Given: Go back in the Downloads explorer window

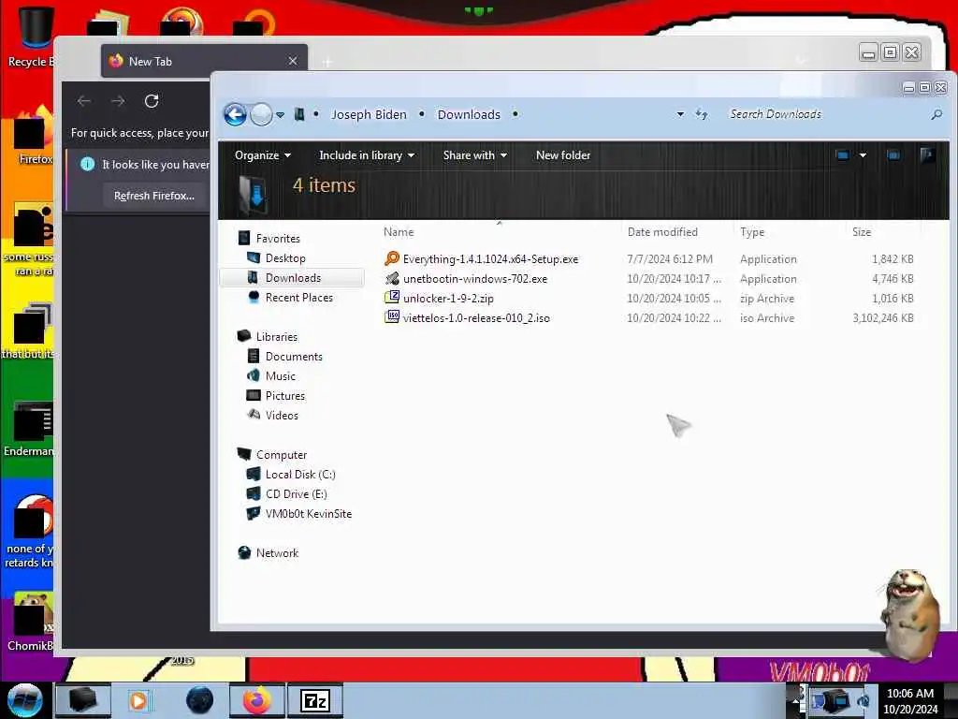Looking at the screenshot, I should click(235, 114).
